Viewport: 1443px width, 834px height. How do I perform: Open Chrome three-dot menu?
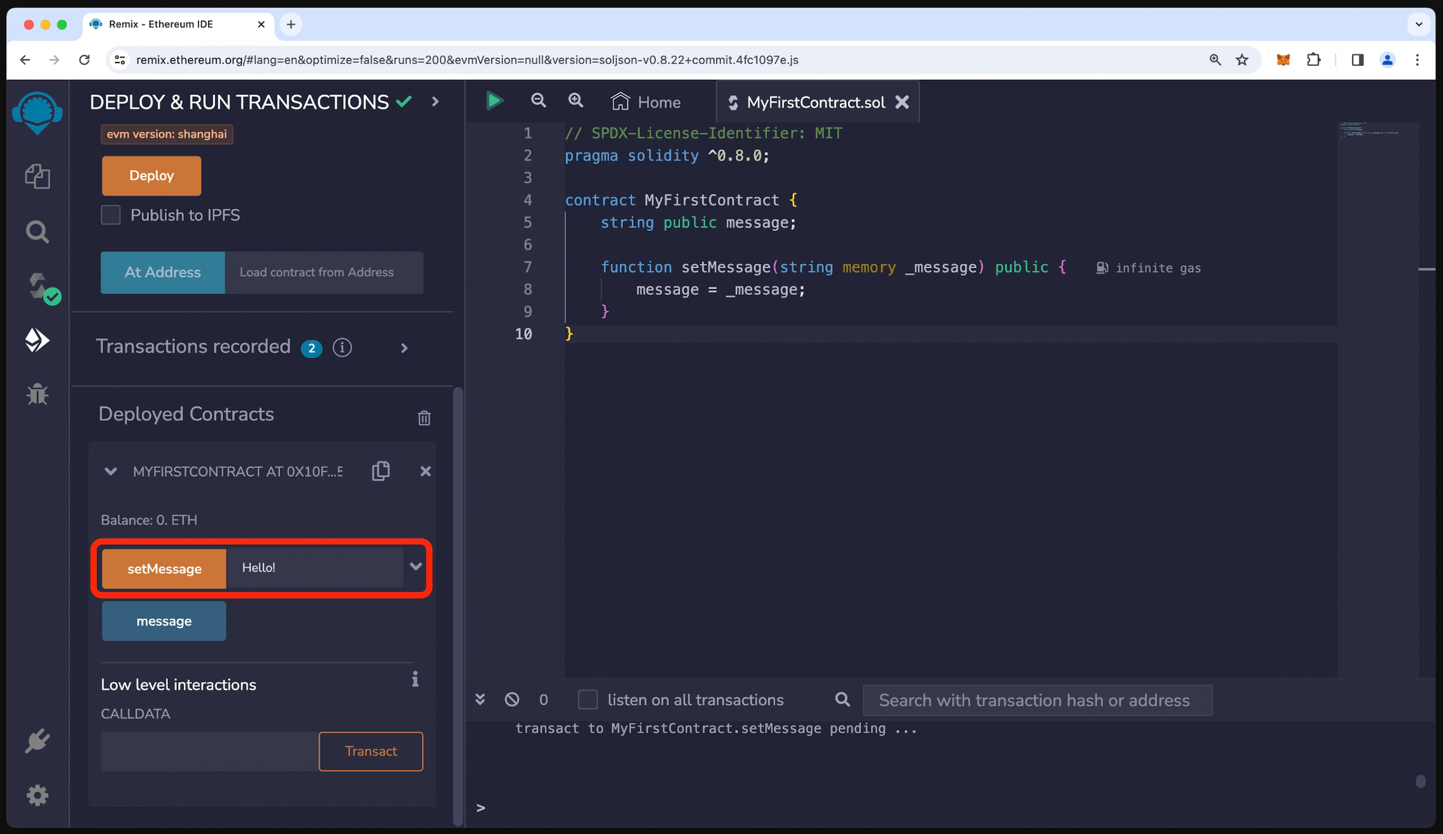pos(1417,60)
